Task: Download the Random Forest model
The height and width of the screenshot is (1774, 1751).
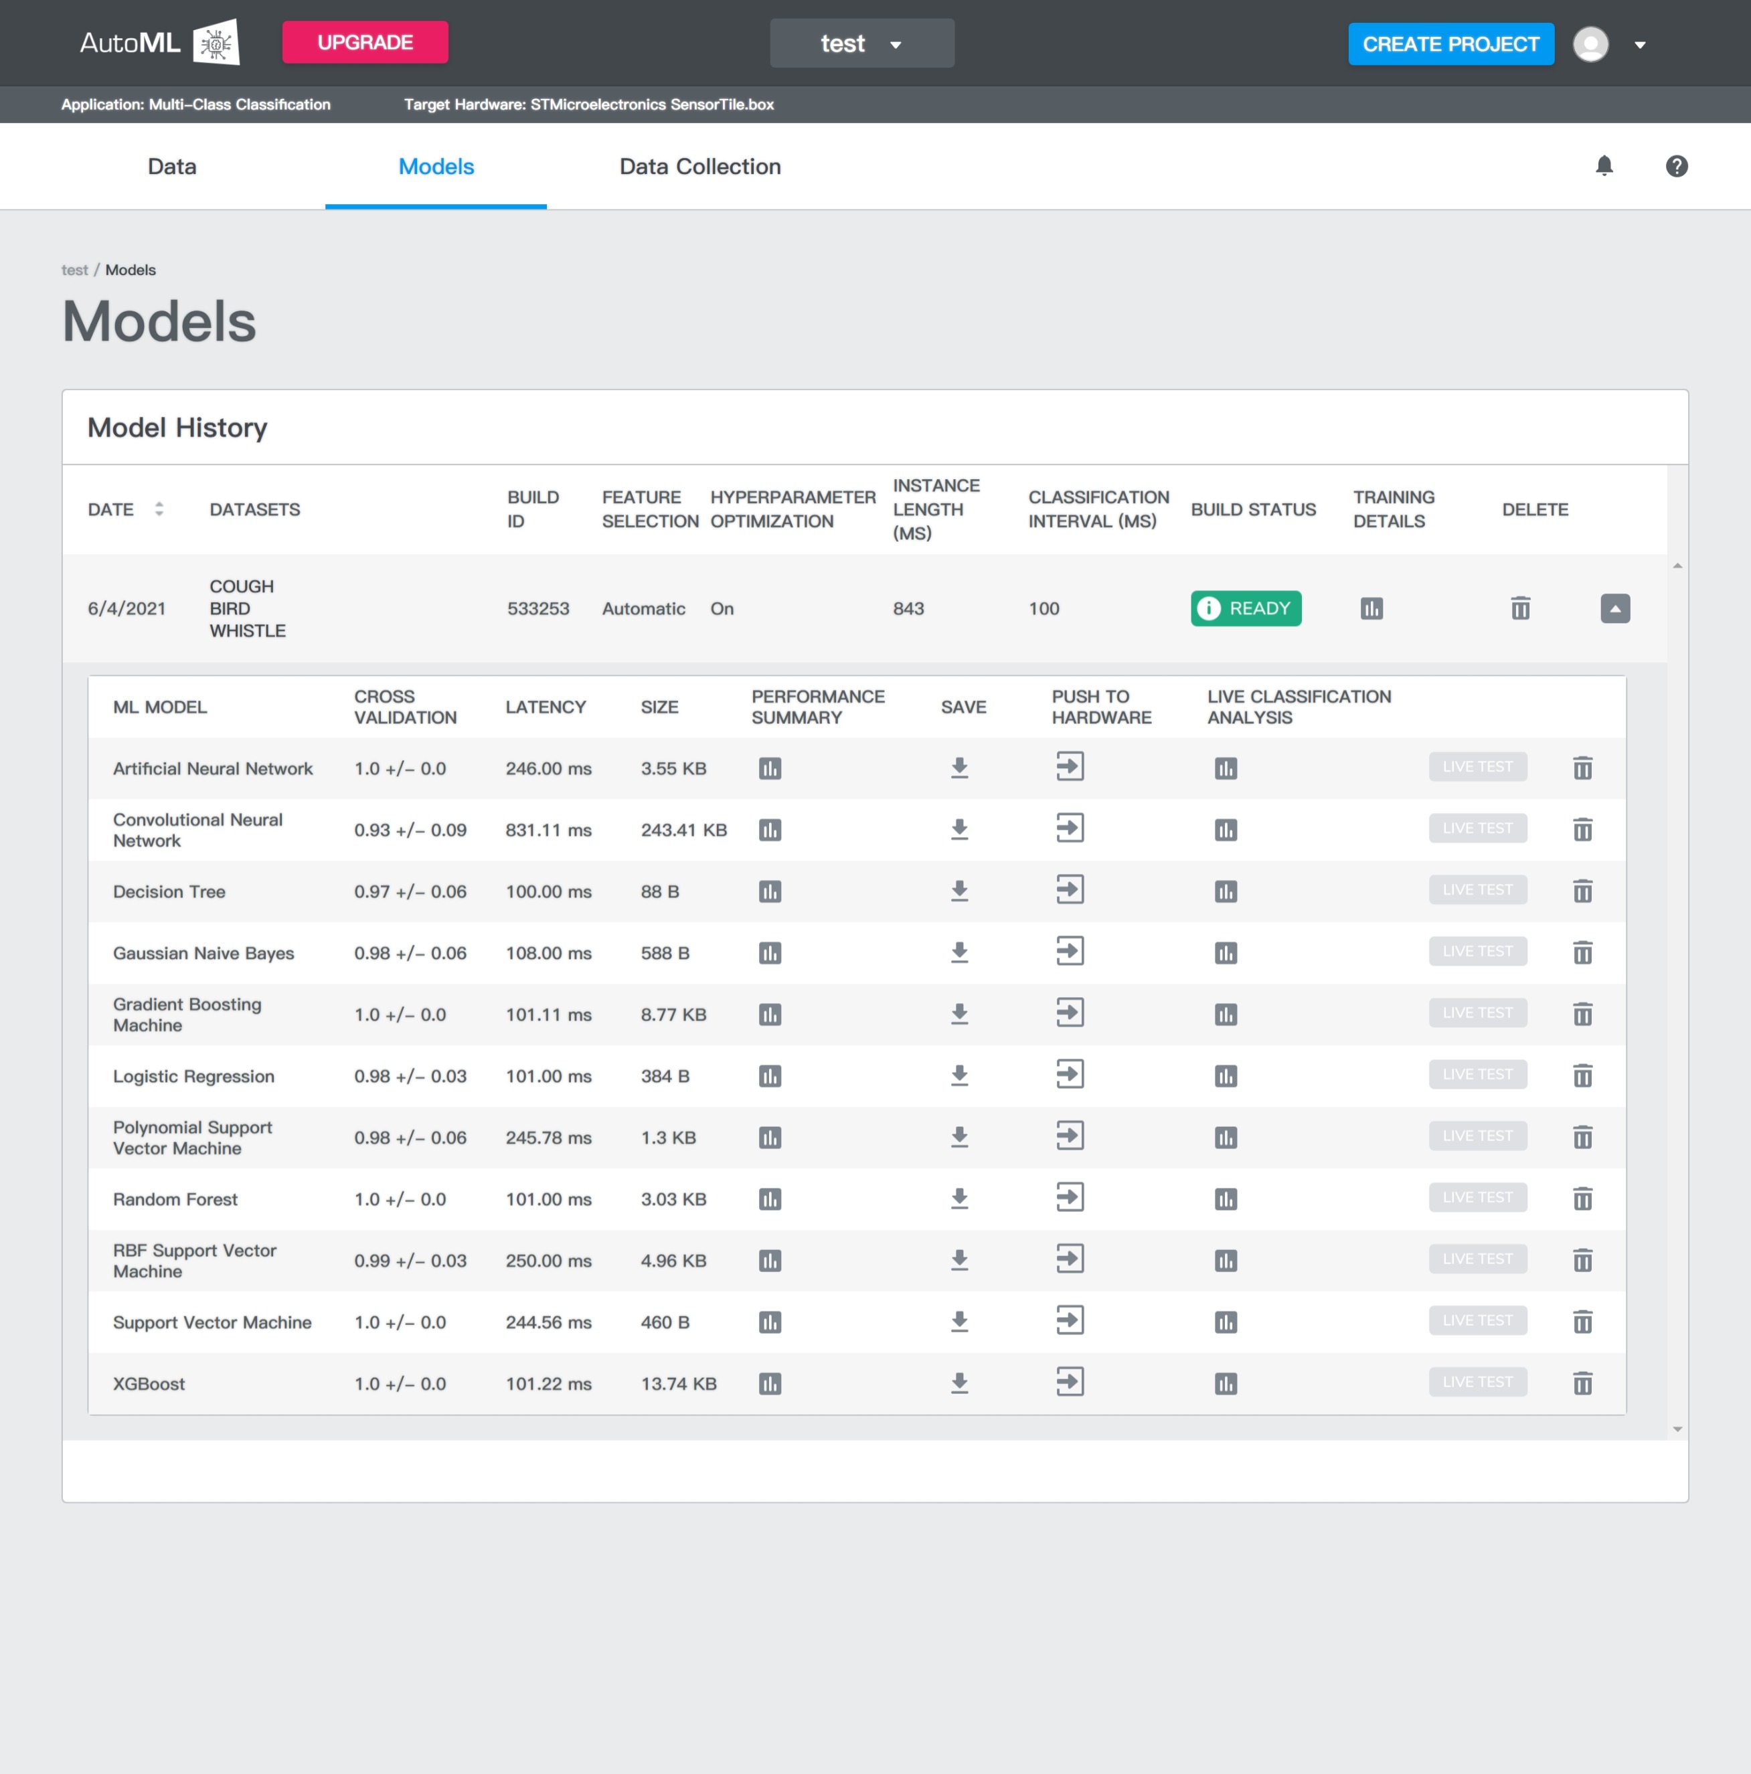Action: [959, 1199]
